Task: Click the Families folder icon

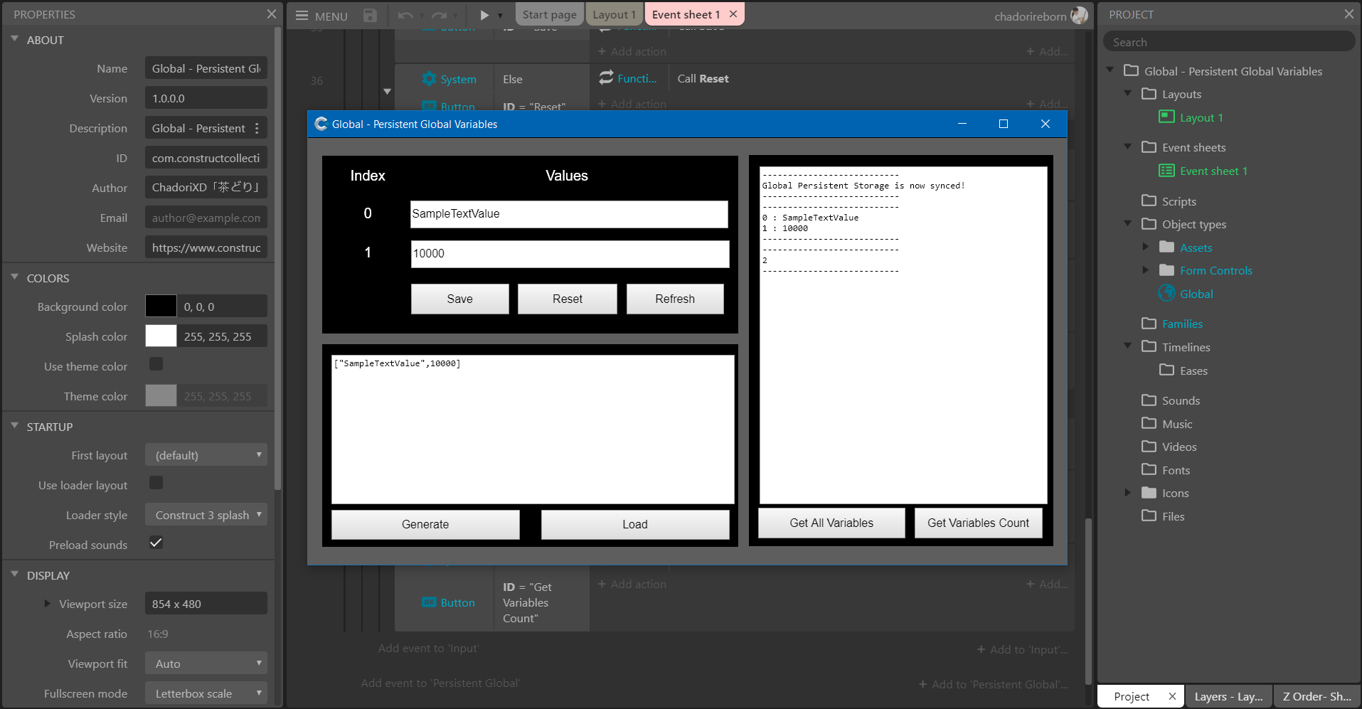Action: pyautogui.click(x=1149, y=323)
